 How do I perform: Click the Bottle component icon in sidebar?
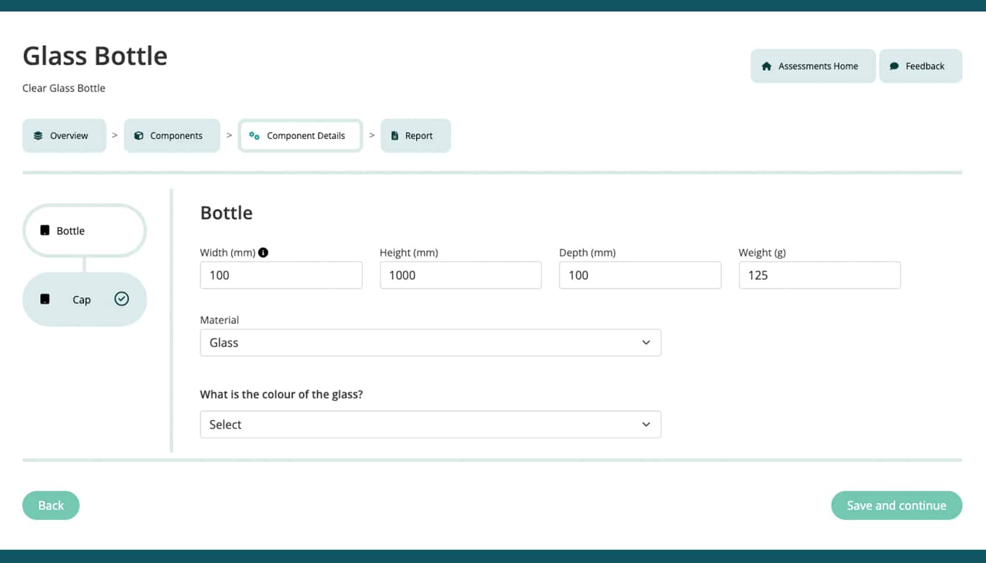tap(45, 231)
